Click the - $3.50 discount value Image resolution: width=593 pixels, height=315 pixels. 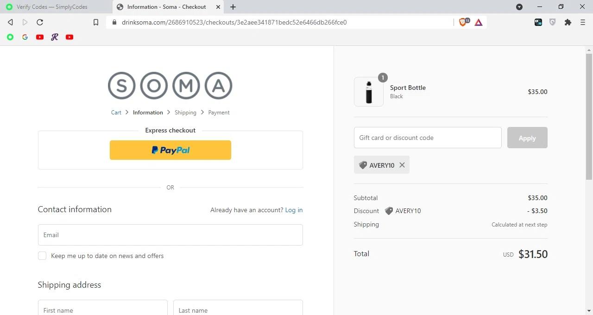[537, 211]
